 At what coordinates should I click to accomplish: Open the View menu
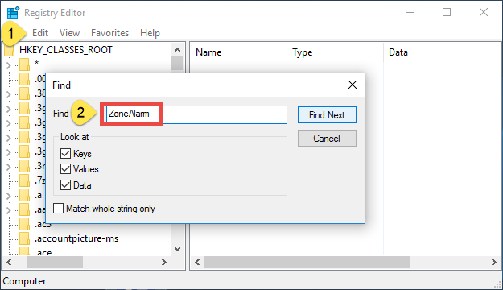click(69, 33)
